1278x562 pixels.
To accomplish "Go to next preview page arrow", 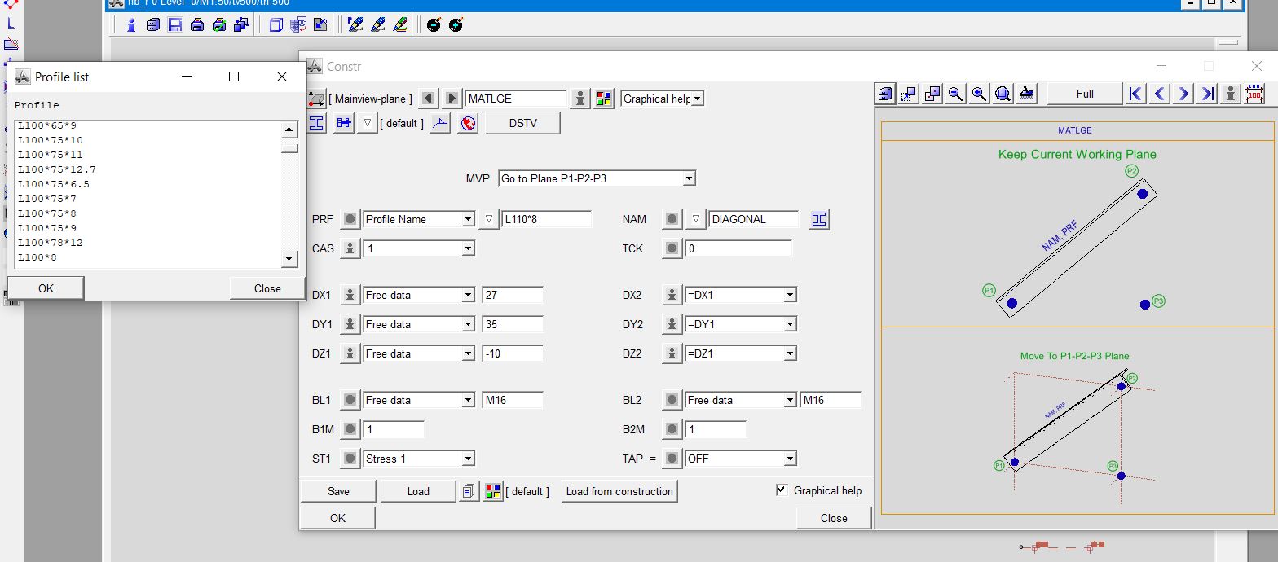I will 1183,94.
